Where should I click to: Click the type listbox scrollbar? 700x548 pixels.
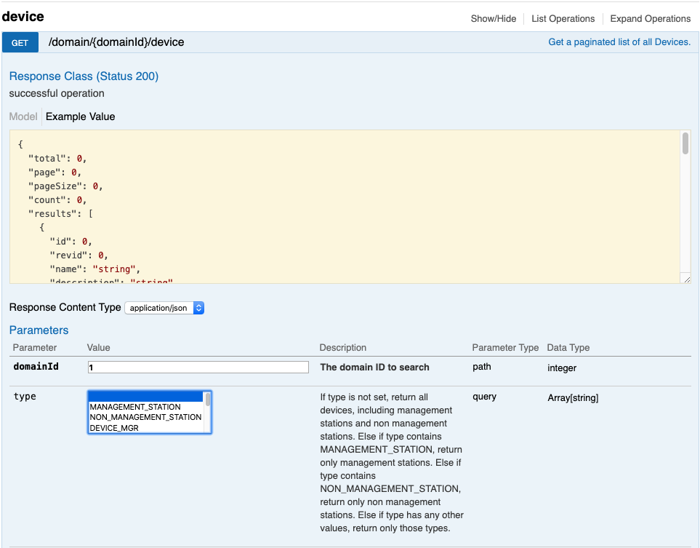point(208,411)
